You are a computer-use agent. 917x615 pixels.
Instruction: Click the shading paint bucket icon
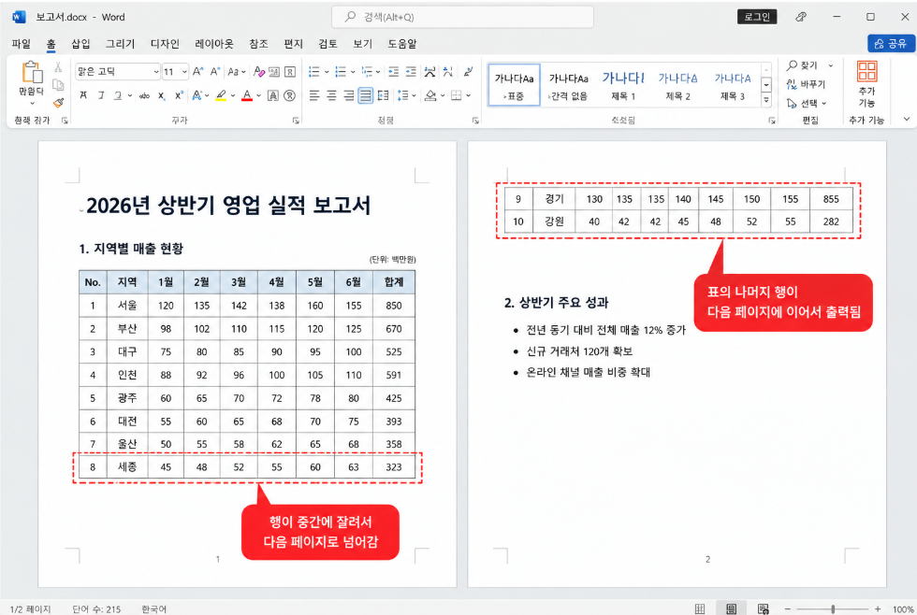click(x=430, y=95)
